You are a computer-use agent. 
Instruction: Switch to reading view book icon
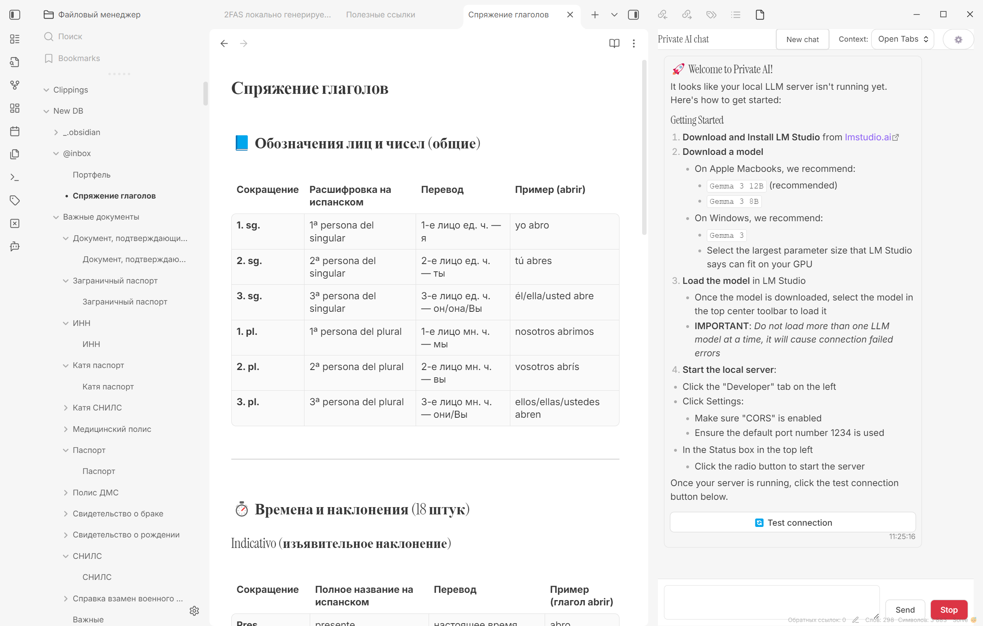click(x=614, y=43)
